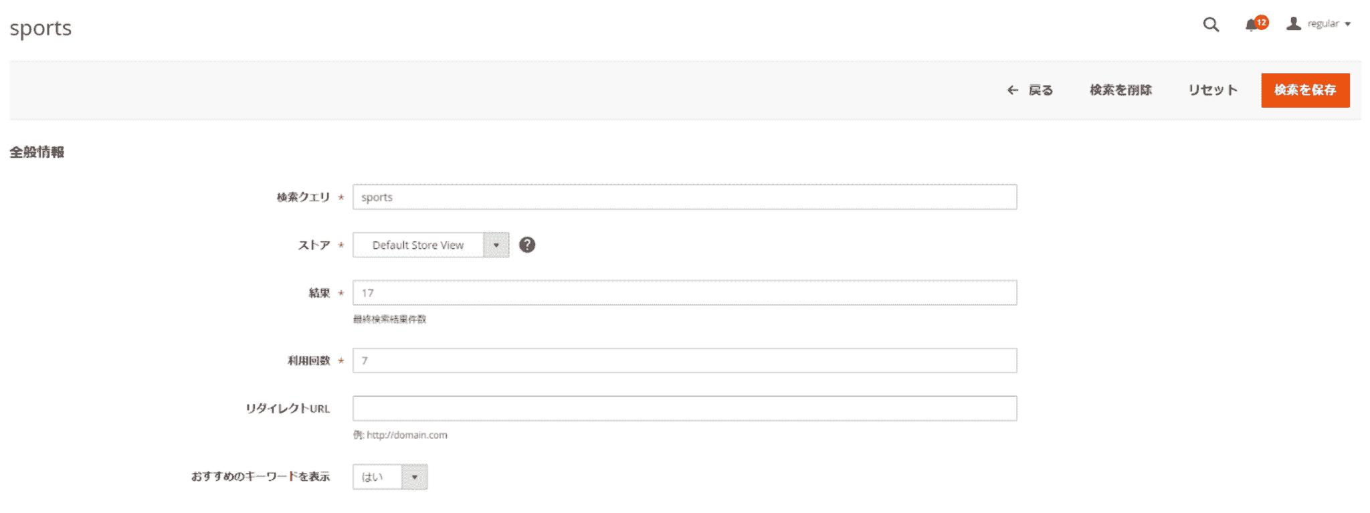
Task: Focus the 検索クエリ field containing sports
Action: 684,197
